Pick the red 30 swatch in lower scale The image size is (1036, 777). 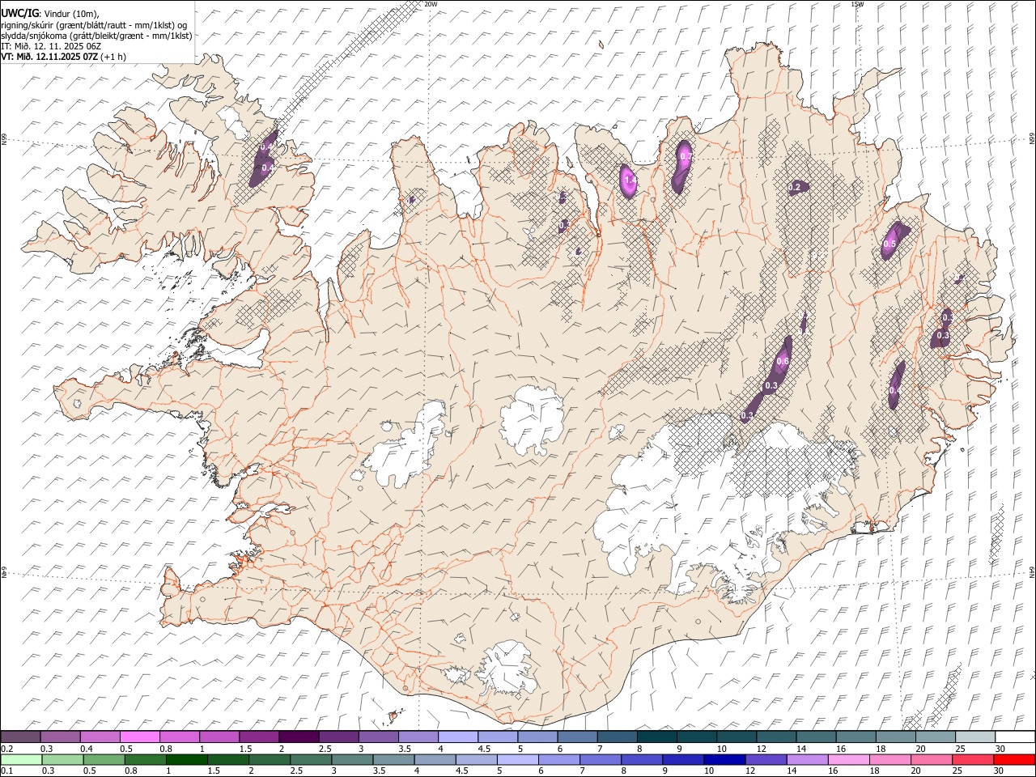[x=1013, y=759]
